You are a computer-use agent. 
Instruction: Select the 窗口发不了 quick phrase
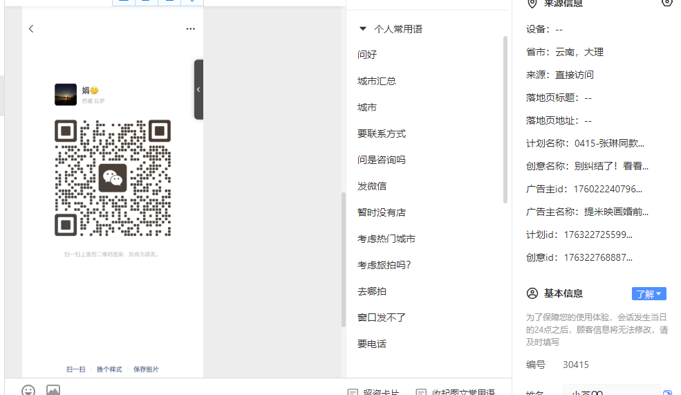click(x=382, y=318)
